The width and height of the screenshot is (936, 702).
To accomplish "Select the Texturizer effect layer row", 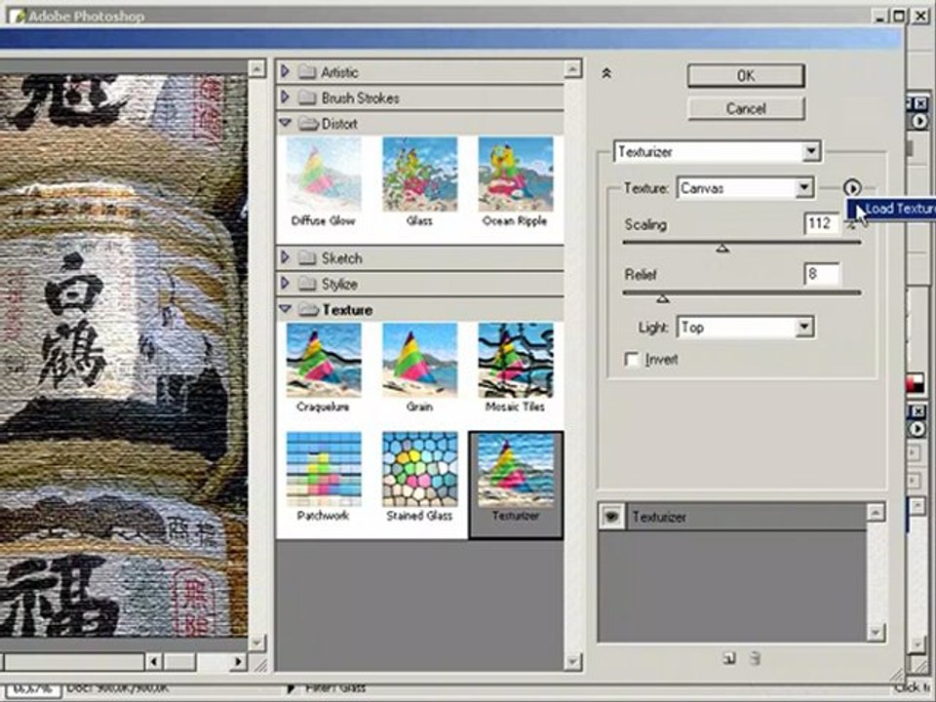I will coord(732,517).
